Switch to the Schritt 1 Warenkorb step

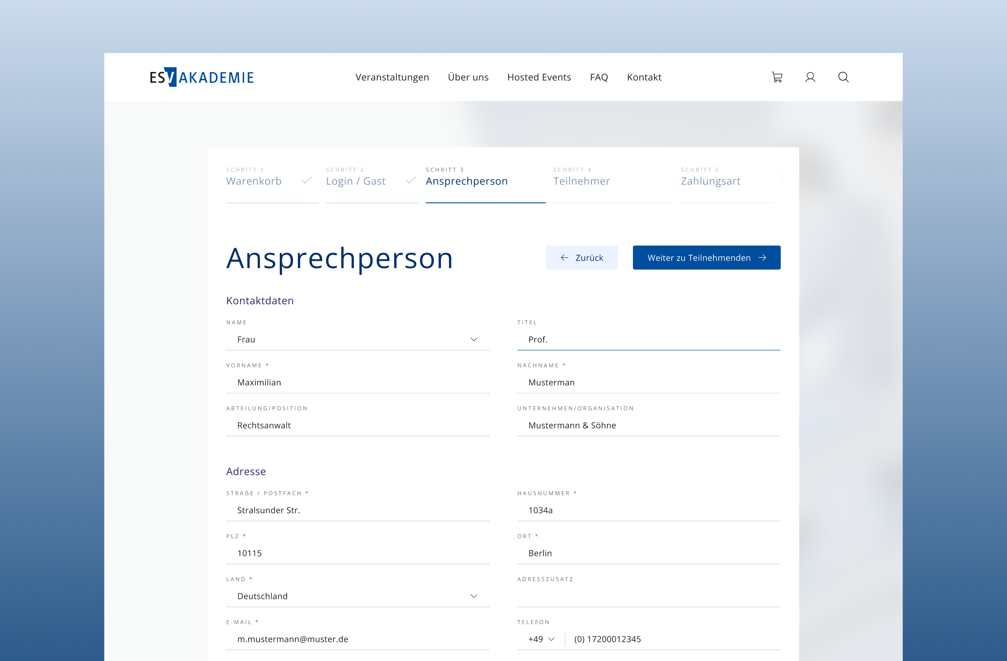[x=254, y=181]
